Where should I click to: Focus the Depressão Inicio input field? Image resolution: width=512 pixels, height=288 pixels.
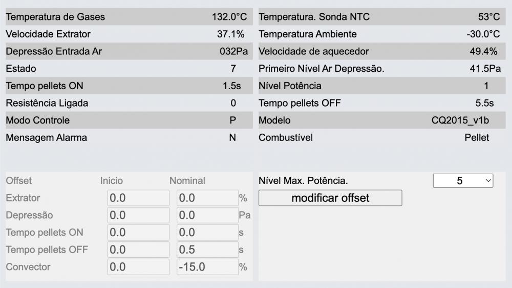(x=138, y=215)
